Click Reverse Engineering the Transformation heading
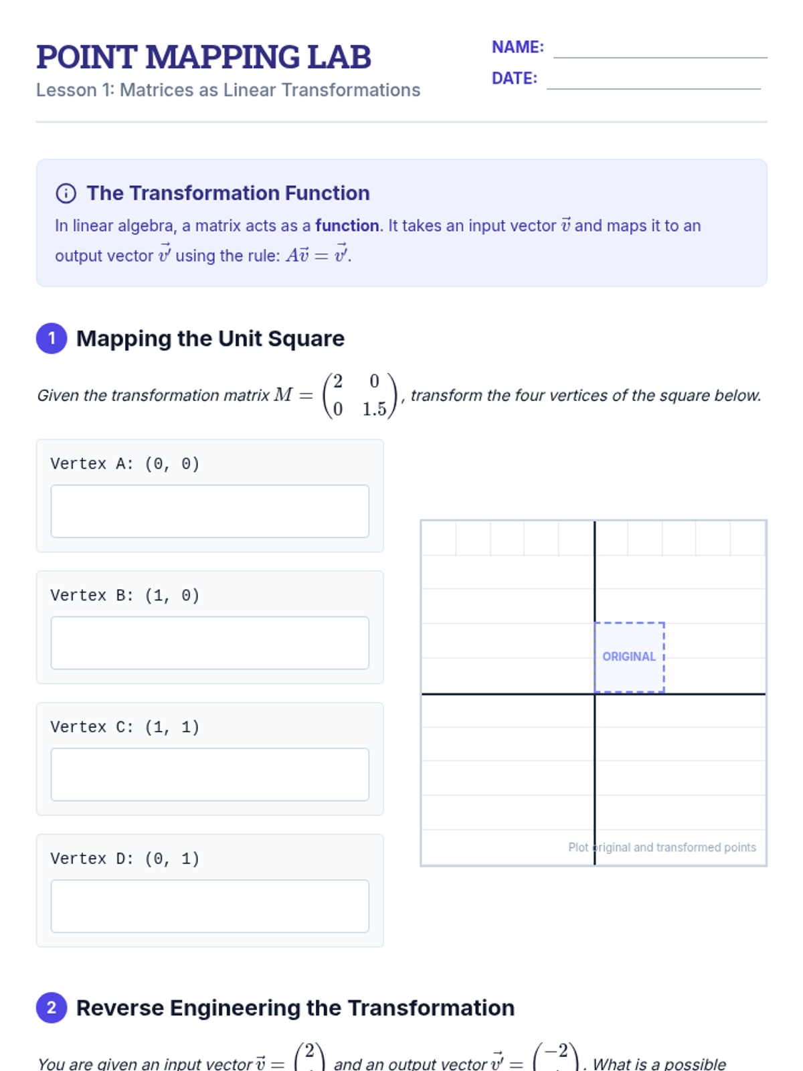The height and width of the screenshot is (1071, 803). [x=295, y=1008]
